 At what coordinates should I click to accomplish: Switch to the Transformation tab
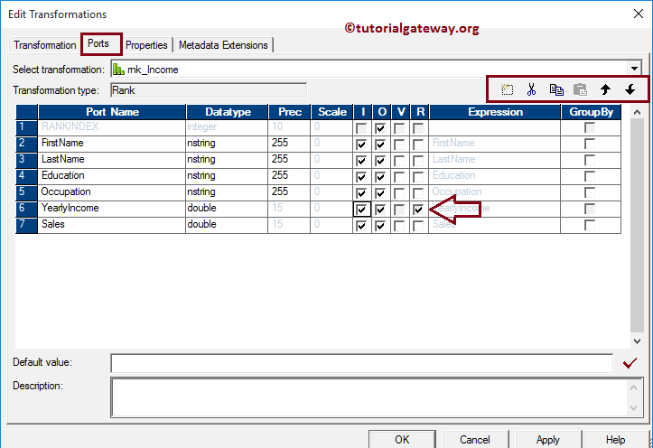44,45
